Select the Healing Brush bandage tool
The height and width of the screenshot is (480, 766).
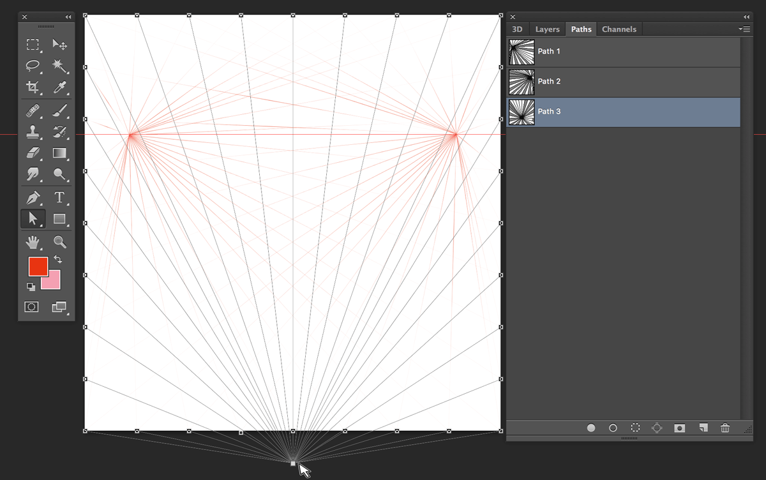pos(33,111)
